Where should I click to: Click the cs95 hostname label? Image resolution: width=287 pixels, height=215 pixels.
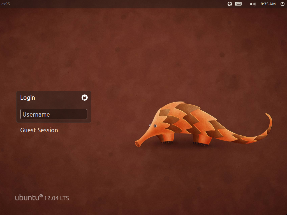(6, 4)
